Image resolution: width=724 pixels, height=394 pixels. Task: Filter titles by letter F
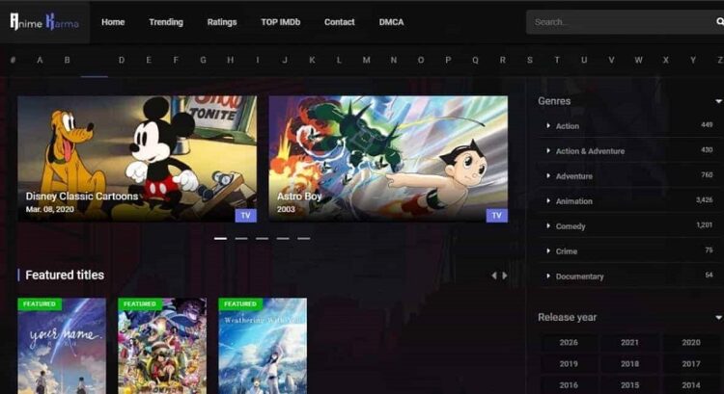[176, 60]
